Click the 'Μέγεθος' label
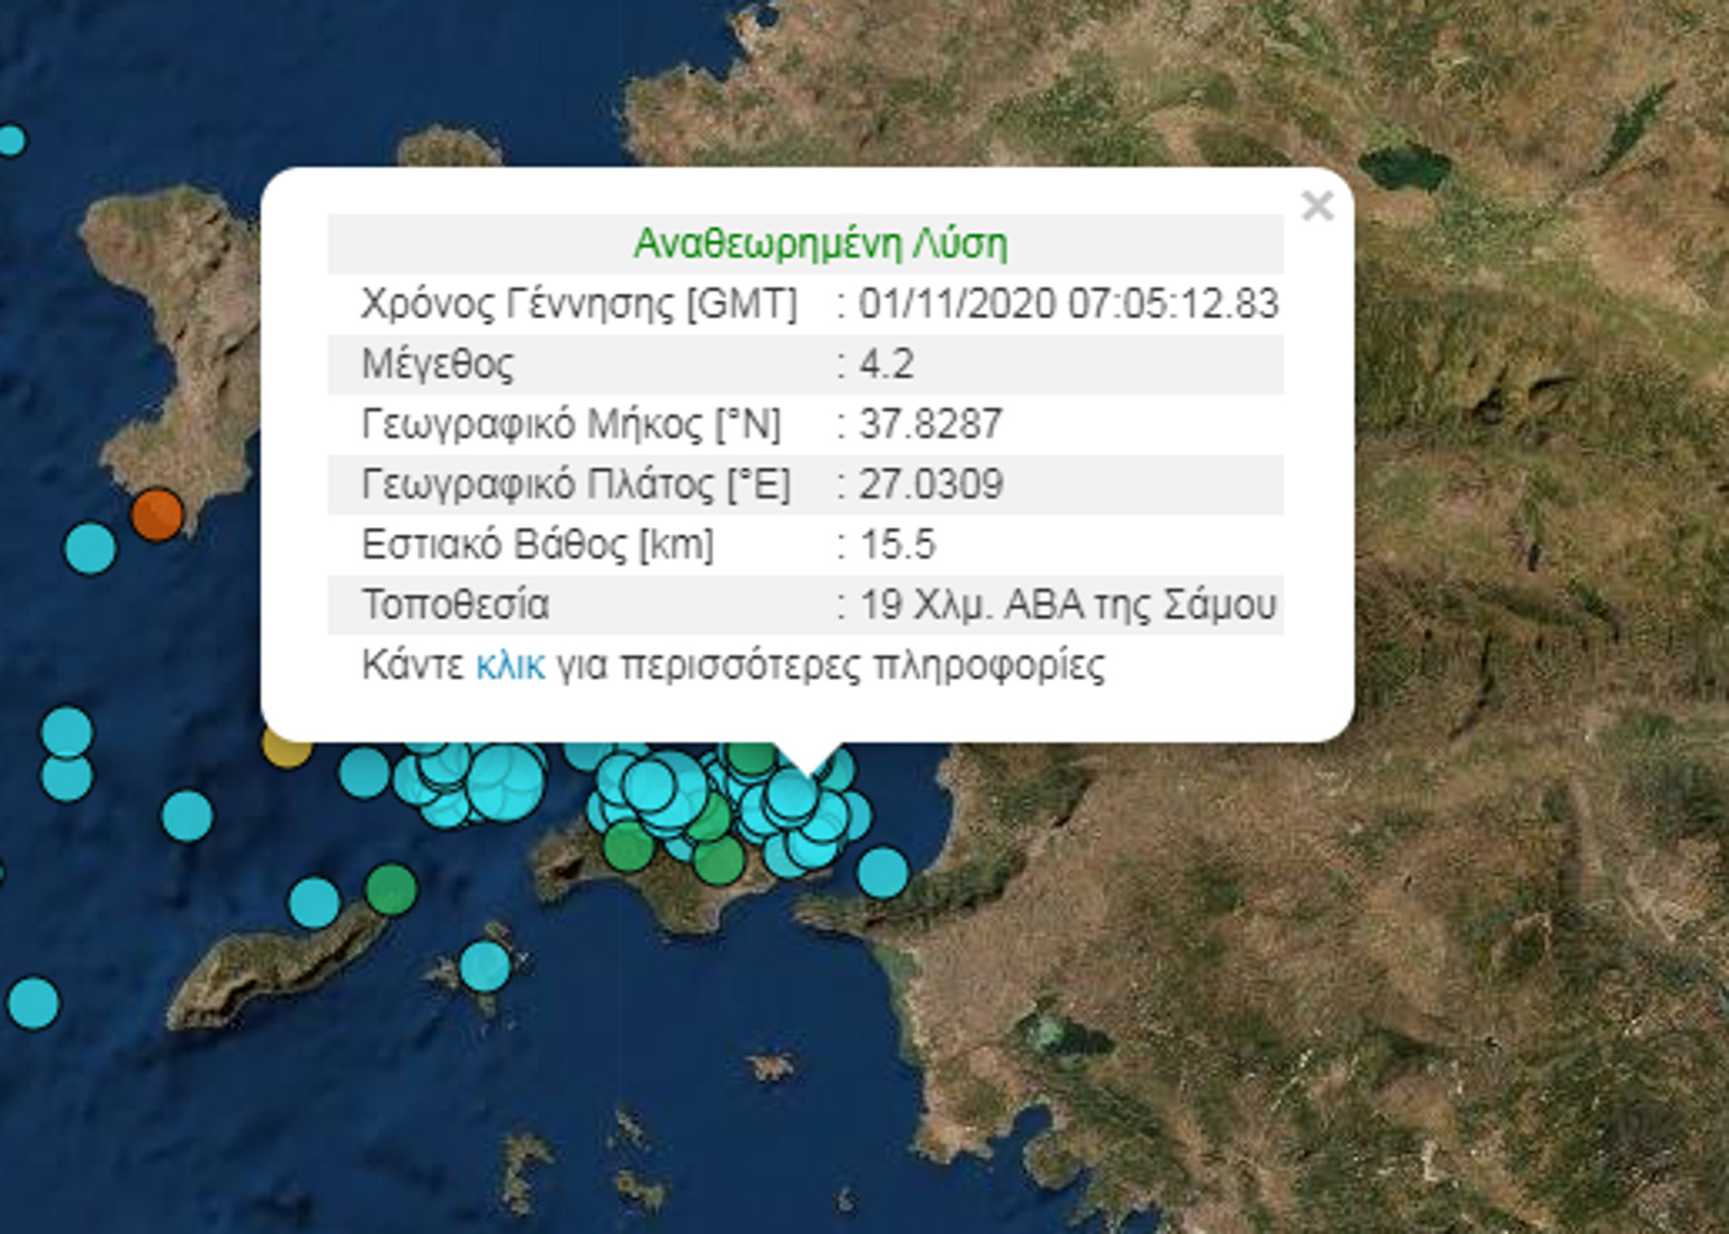The width and height of the screenshot is (1729, 1234). (437, 363)
